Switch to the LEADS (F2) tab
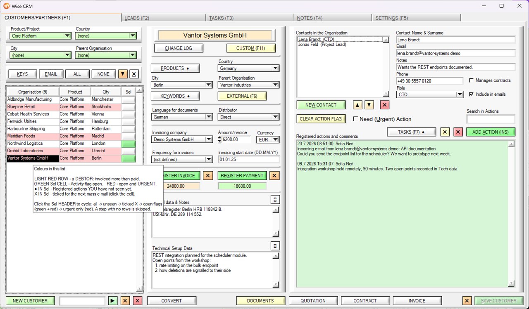Viewport: 529px width, 309px height. coord(163,18)
